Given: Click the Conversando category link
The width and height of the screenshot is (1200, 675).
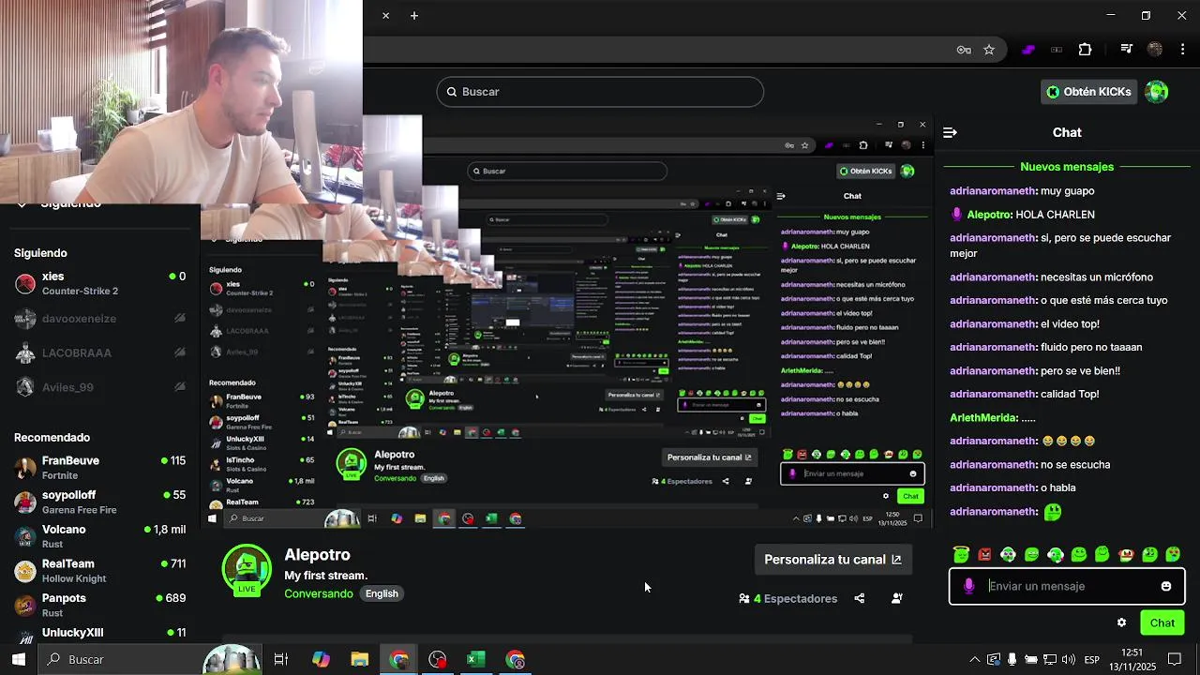Looking at the screenshot, I should point(319,593).
